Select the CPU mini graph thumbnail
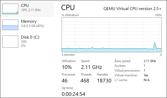Viewport: 167px width, 98px height. [x=10, y=9]
